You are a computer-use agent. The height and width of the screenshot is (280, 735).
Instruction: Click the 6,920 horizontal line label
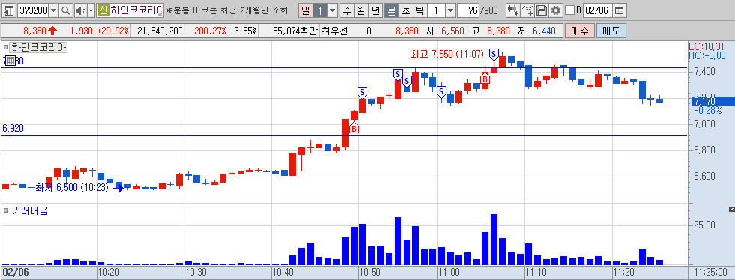tap(13, 128)
